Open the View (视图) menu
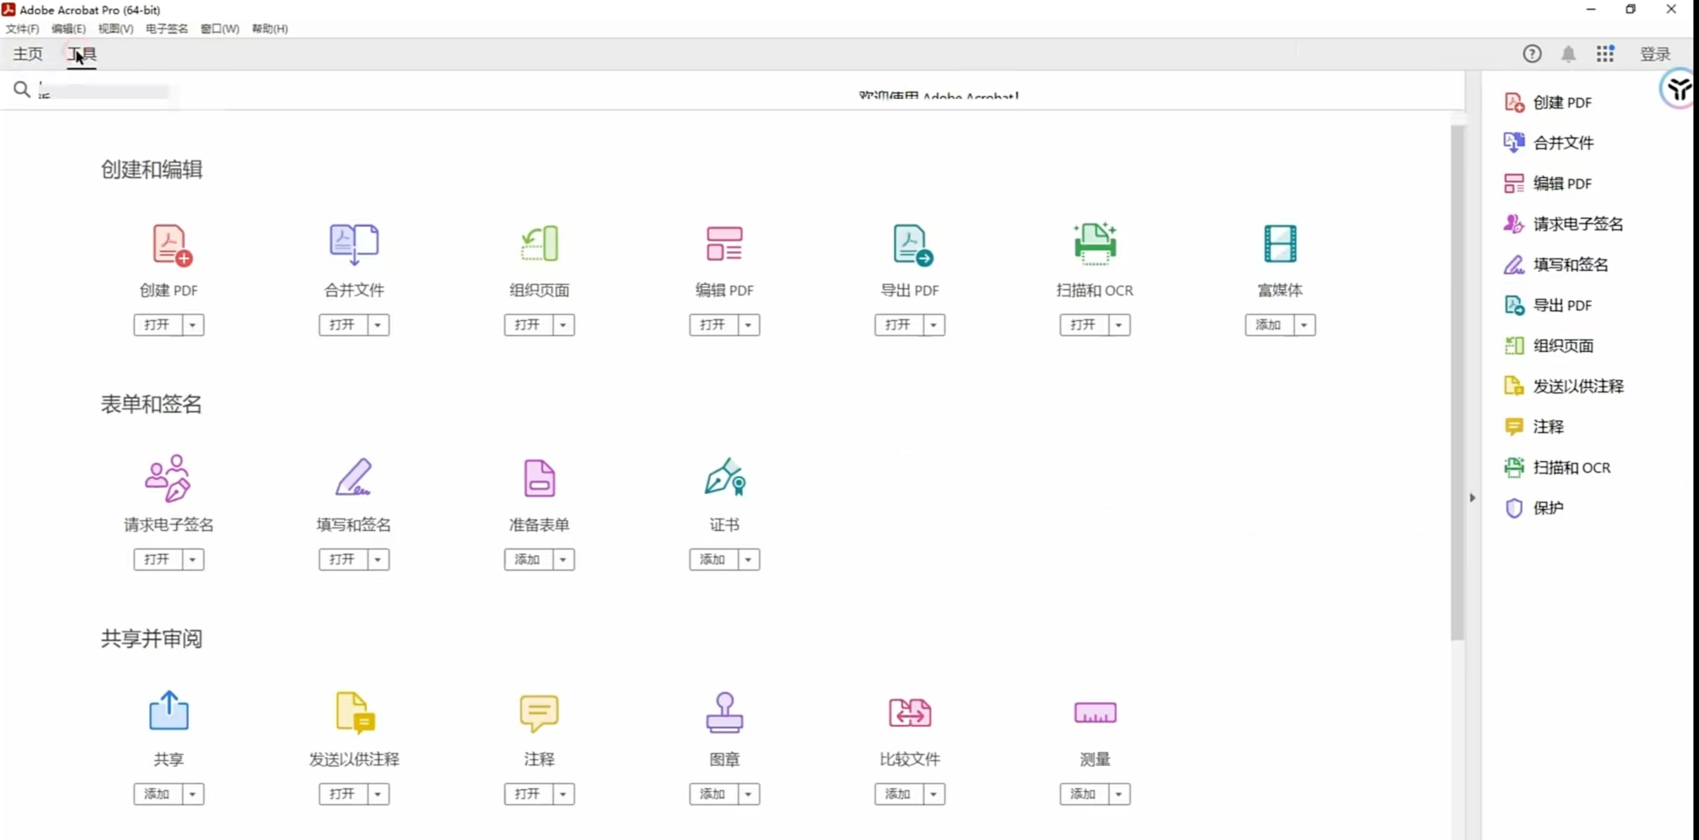This screenshot has width=1699, height=840. pyautogui.click(x=115, y=29)
